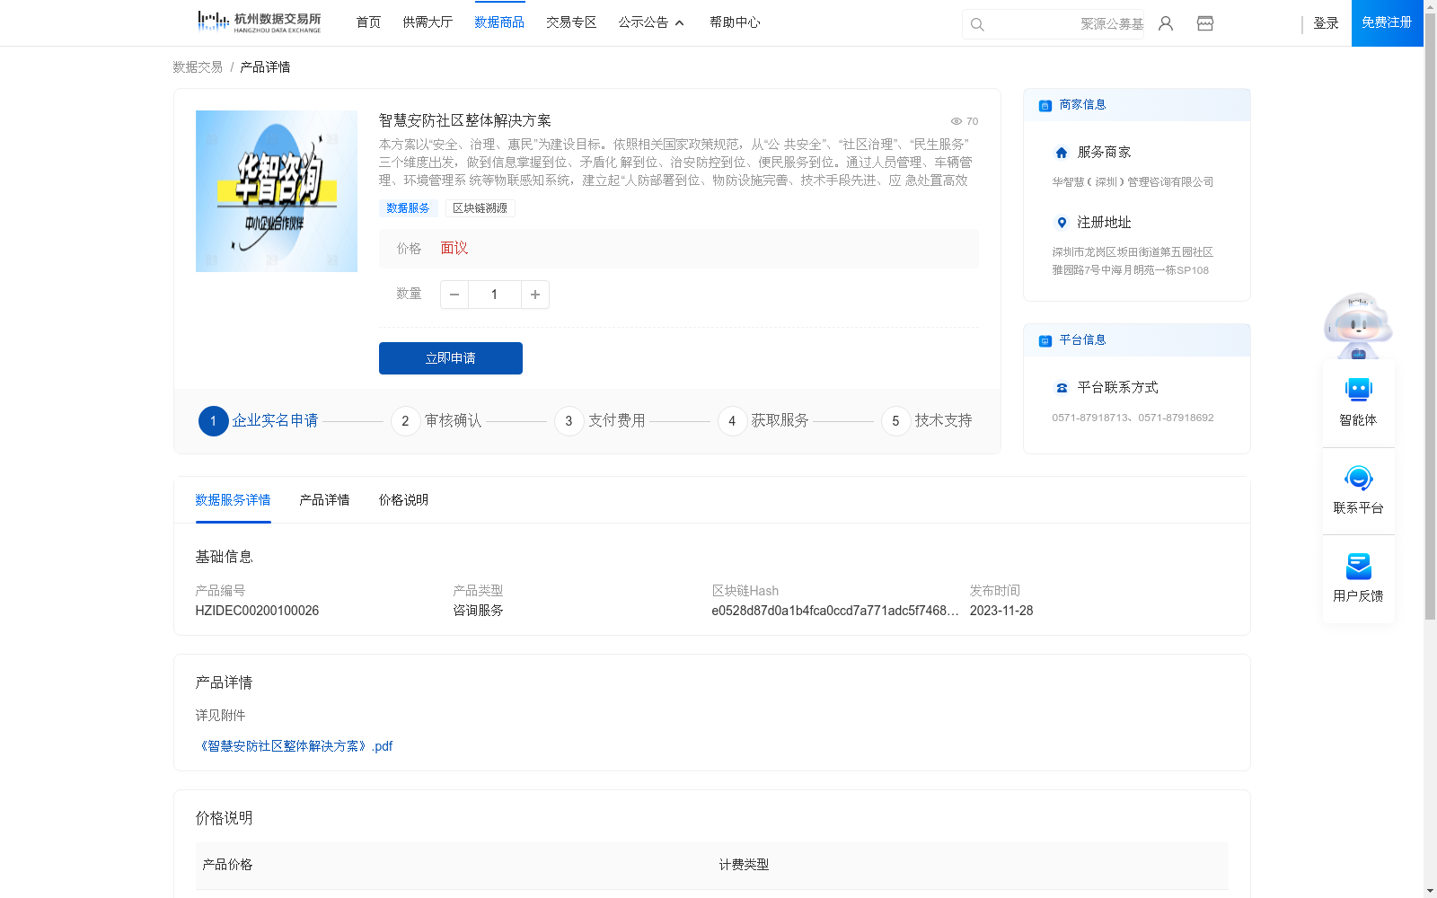Screen dimensions: 1437x898
Task: Click the truncated blockchain hash value
Action: (835, 611)
